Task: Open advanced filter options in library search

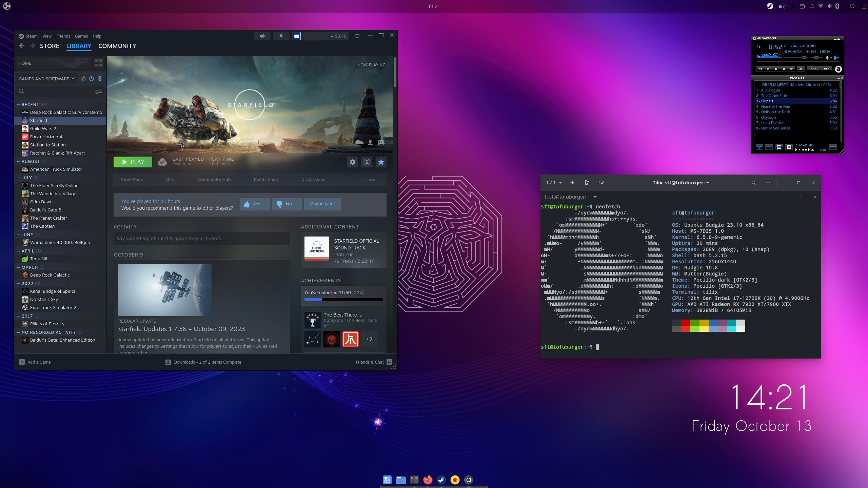Action: tap(99, 91)
